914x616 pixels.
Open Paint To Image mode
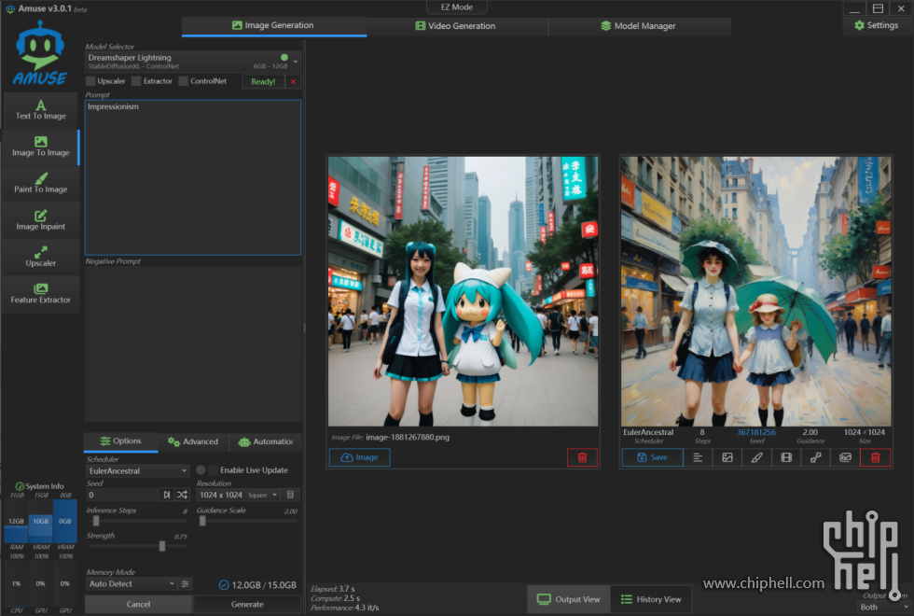(x=41, y=183)
